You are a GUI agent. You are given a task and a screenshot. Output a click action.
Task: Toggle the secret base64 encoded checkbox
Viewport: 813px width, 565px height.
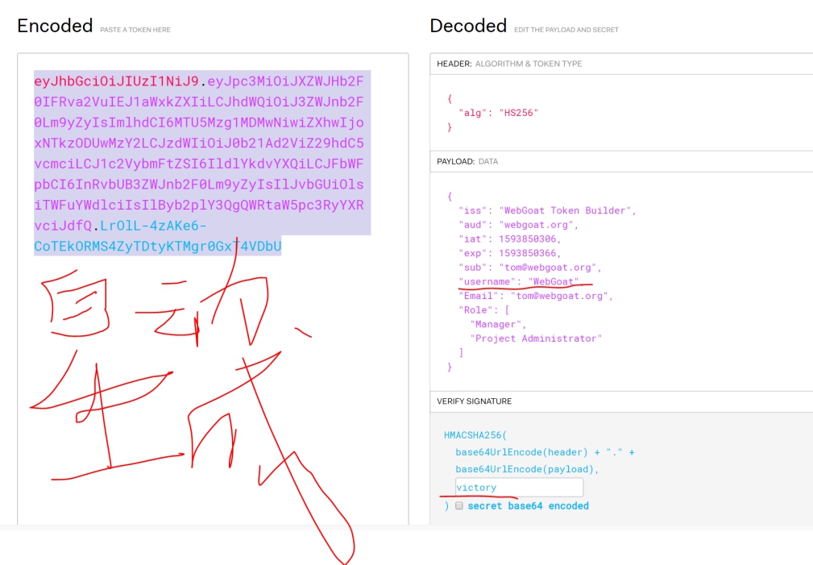[x=458, y=505]
